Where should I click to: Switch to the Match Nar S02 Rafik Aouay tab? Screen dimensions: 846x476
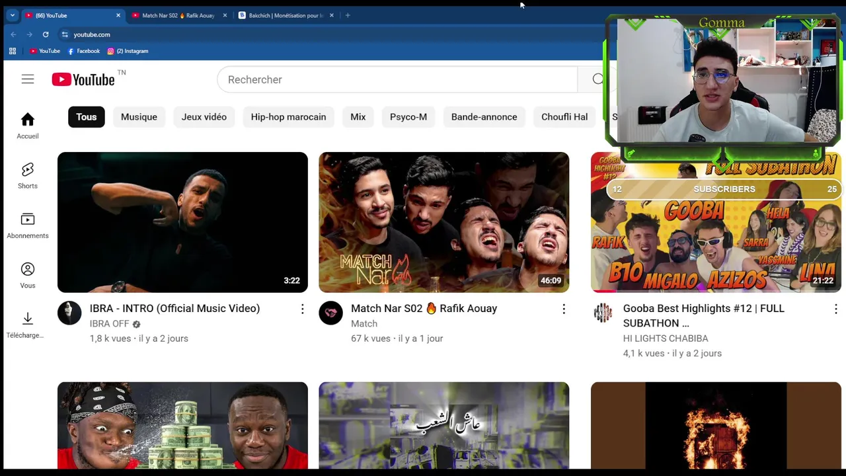click(x=179, y=15)
